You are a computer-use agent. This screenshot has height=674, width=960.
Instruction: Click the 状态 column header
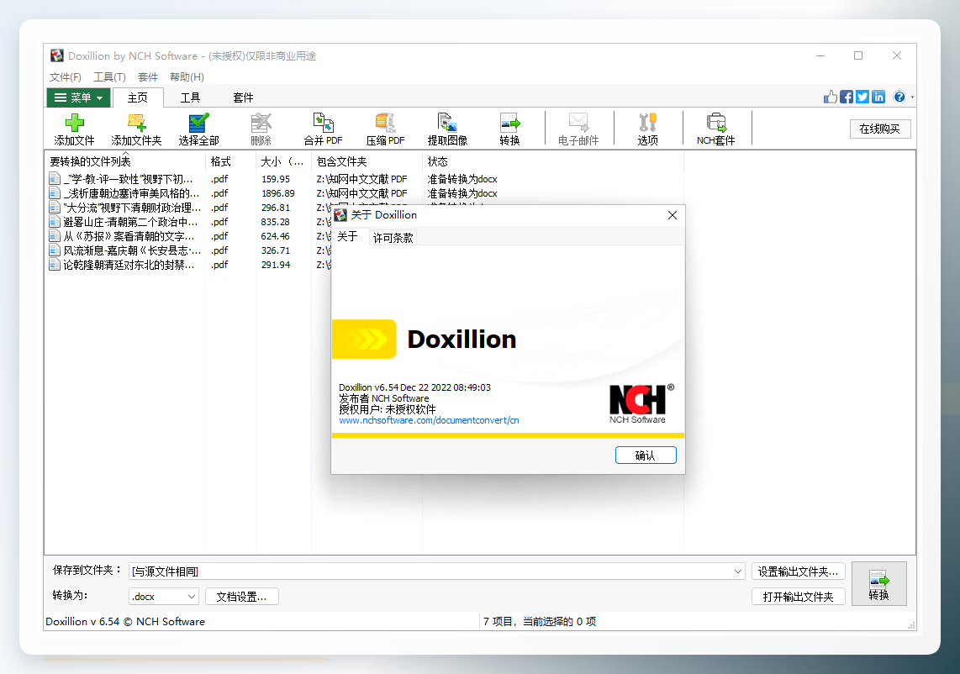pyautogui.click(x=553, y=161)
